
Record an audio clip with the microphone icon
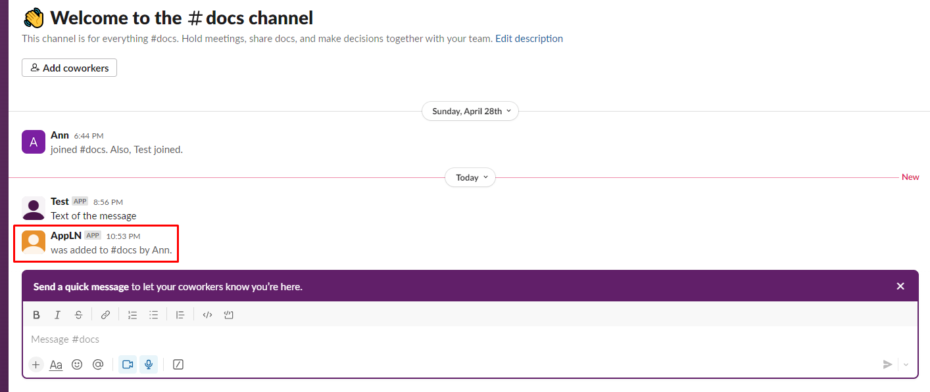click(x=149, y=364)
